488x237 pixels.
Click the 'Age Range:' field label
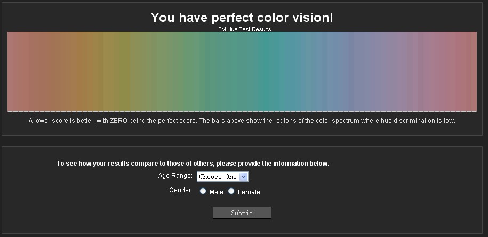[x=175, y=176]
